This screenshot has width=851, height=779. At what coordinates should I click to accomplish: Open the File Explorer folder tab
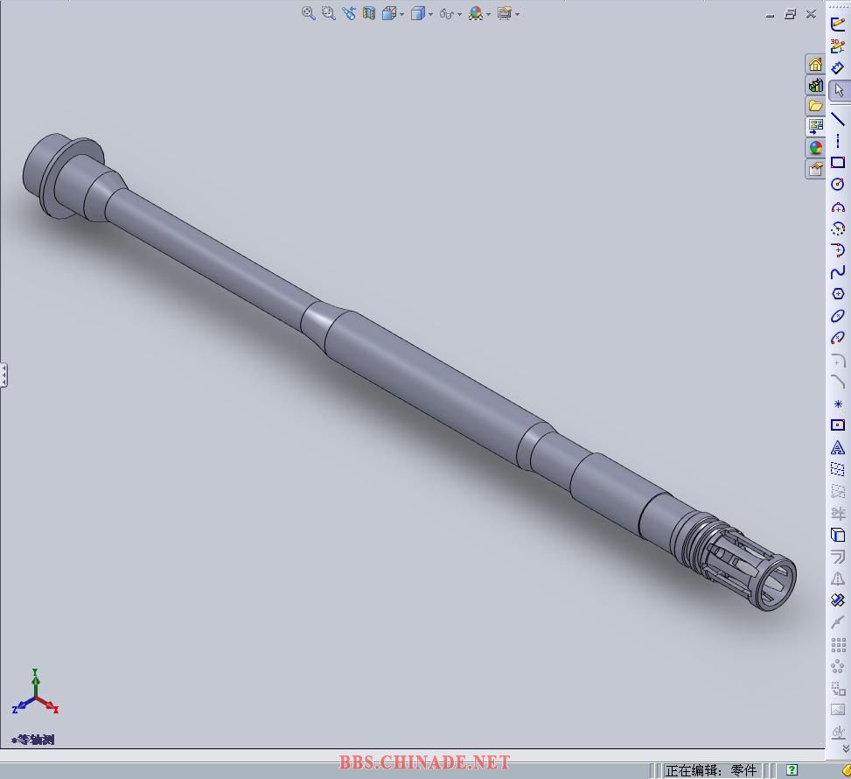click(x=815, y=106)
